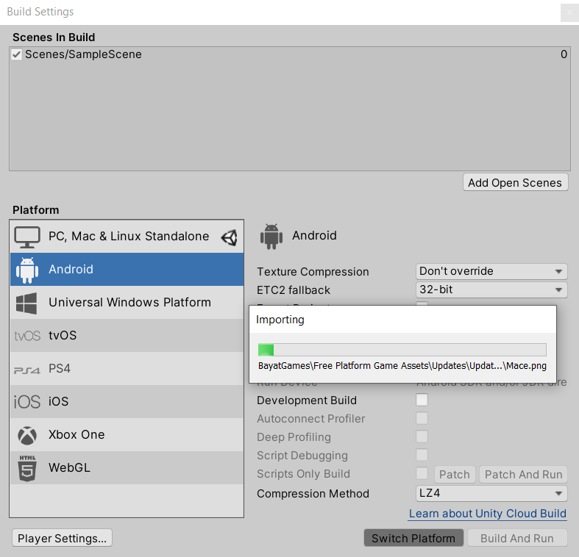The height and width of the screenshot is (557, 579).
Task: Open Player Settings
Action: 62,538
